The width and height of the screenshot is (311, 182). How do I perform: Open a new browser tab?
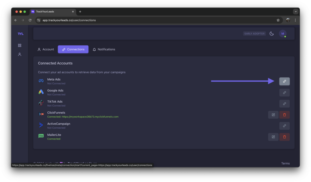[80, 12]
